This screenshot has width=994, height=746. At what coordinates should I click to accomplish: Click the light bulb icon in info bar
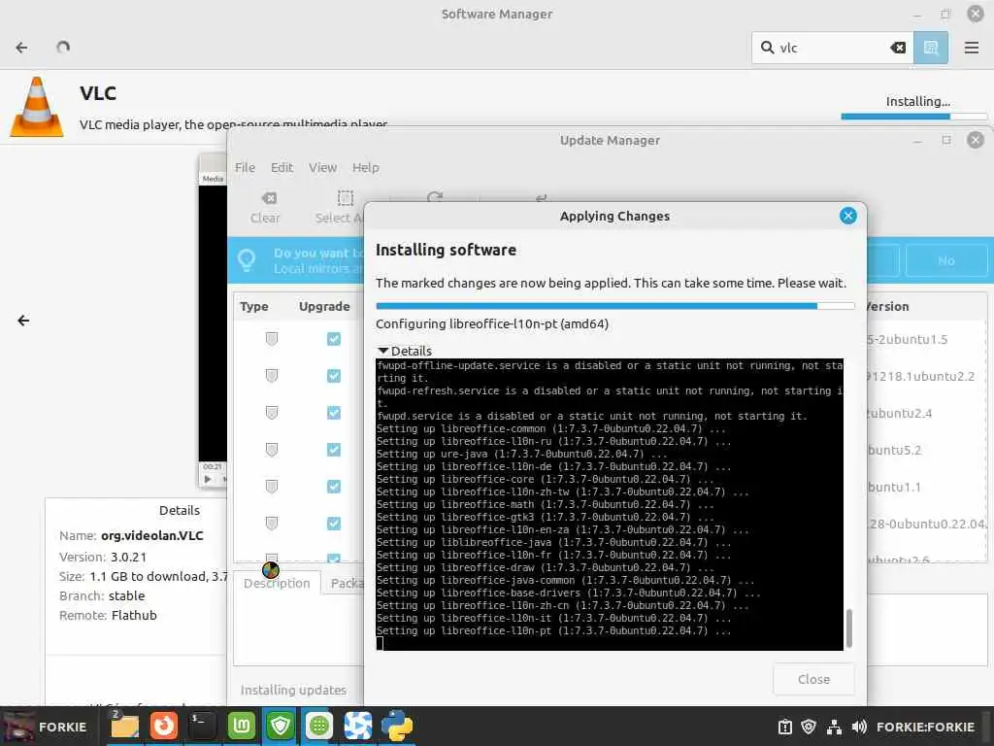point(247,260)
